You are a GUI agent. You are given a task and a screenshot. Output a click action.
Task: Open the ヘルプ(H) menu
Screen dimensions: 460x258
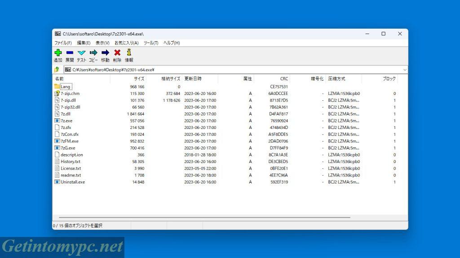tap(172, 43)
